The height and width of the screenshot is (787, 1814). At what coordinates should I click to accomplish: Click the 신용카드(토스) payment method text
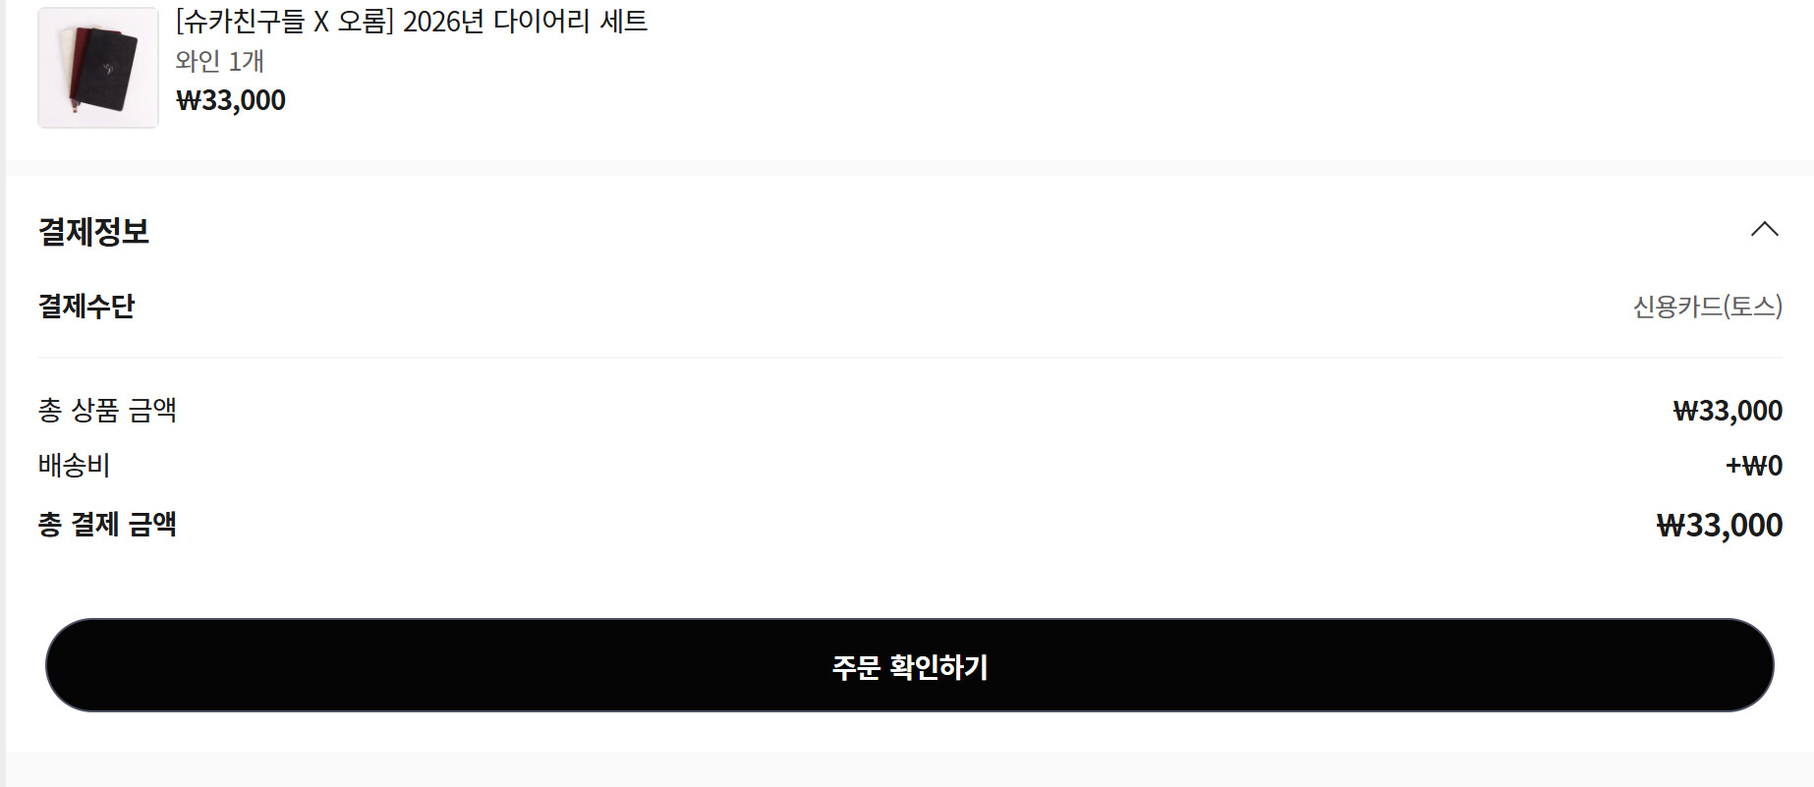[x=1708, y=307]
